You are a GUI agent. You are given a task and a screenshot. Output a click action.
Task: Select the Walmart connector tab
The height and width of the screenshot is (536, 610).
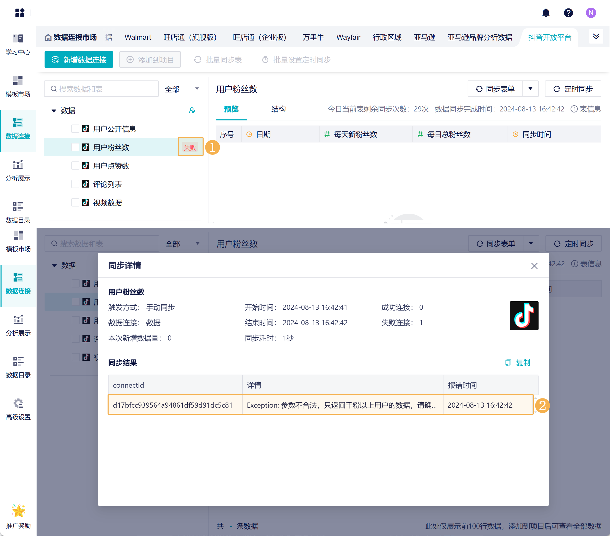pyautogui.click(x=138, y=37)
